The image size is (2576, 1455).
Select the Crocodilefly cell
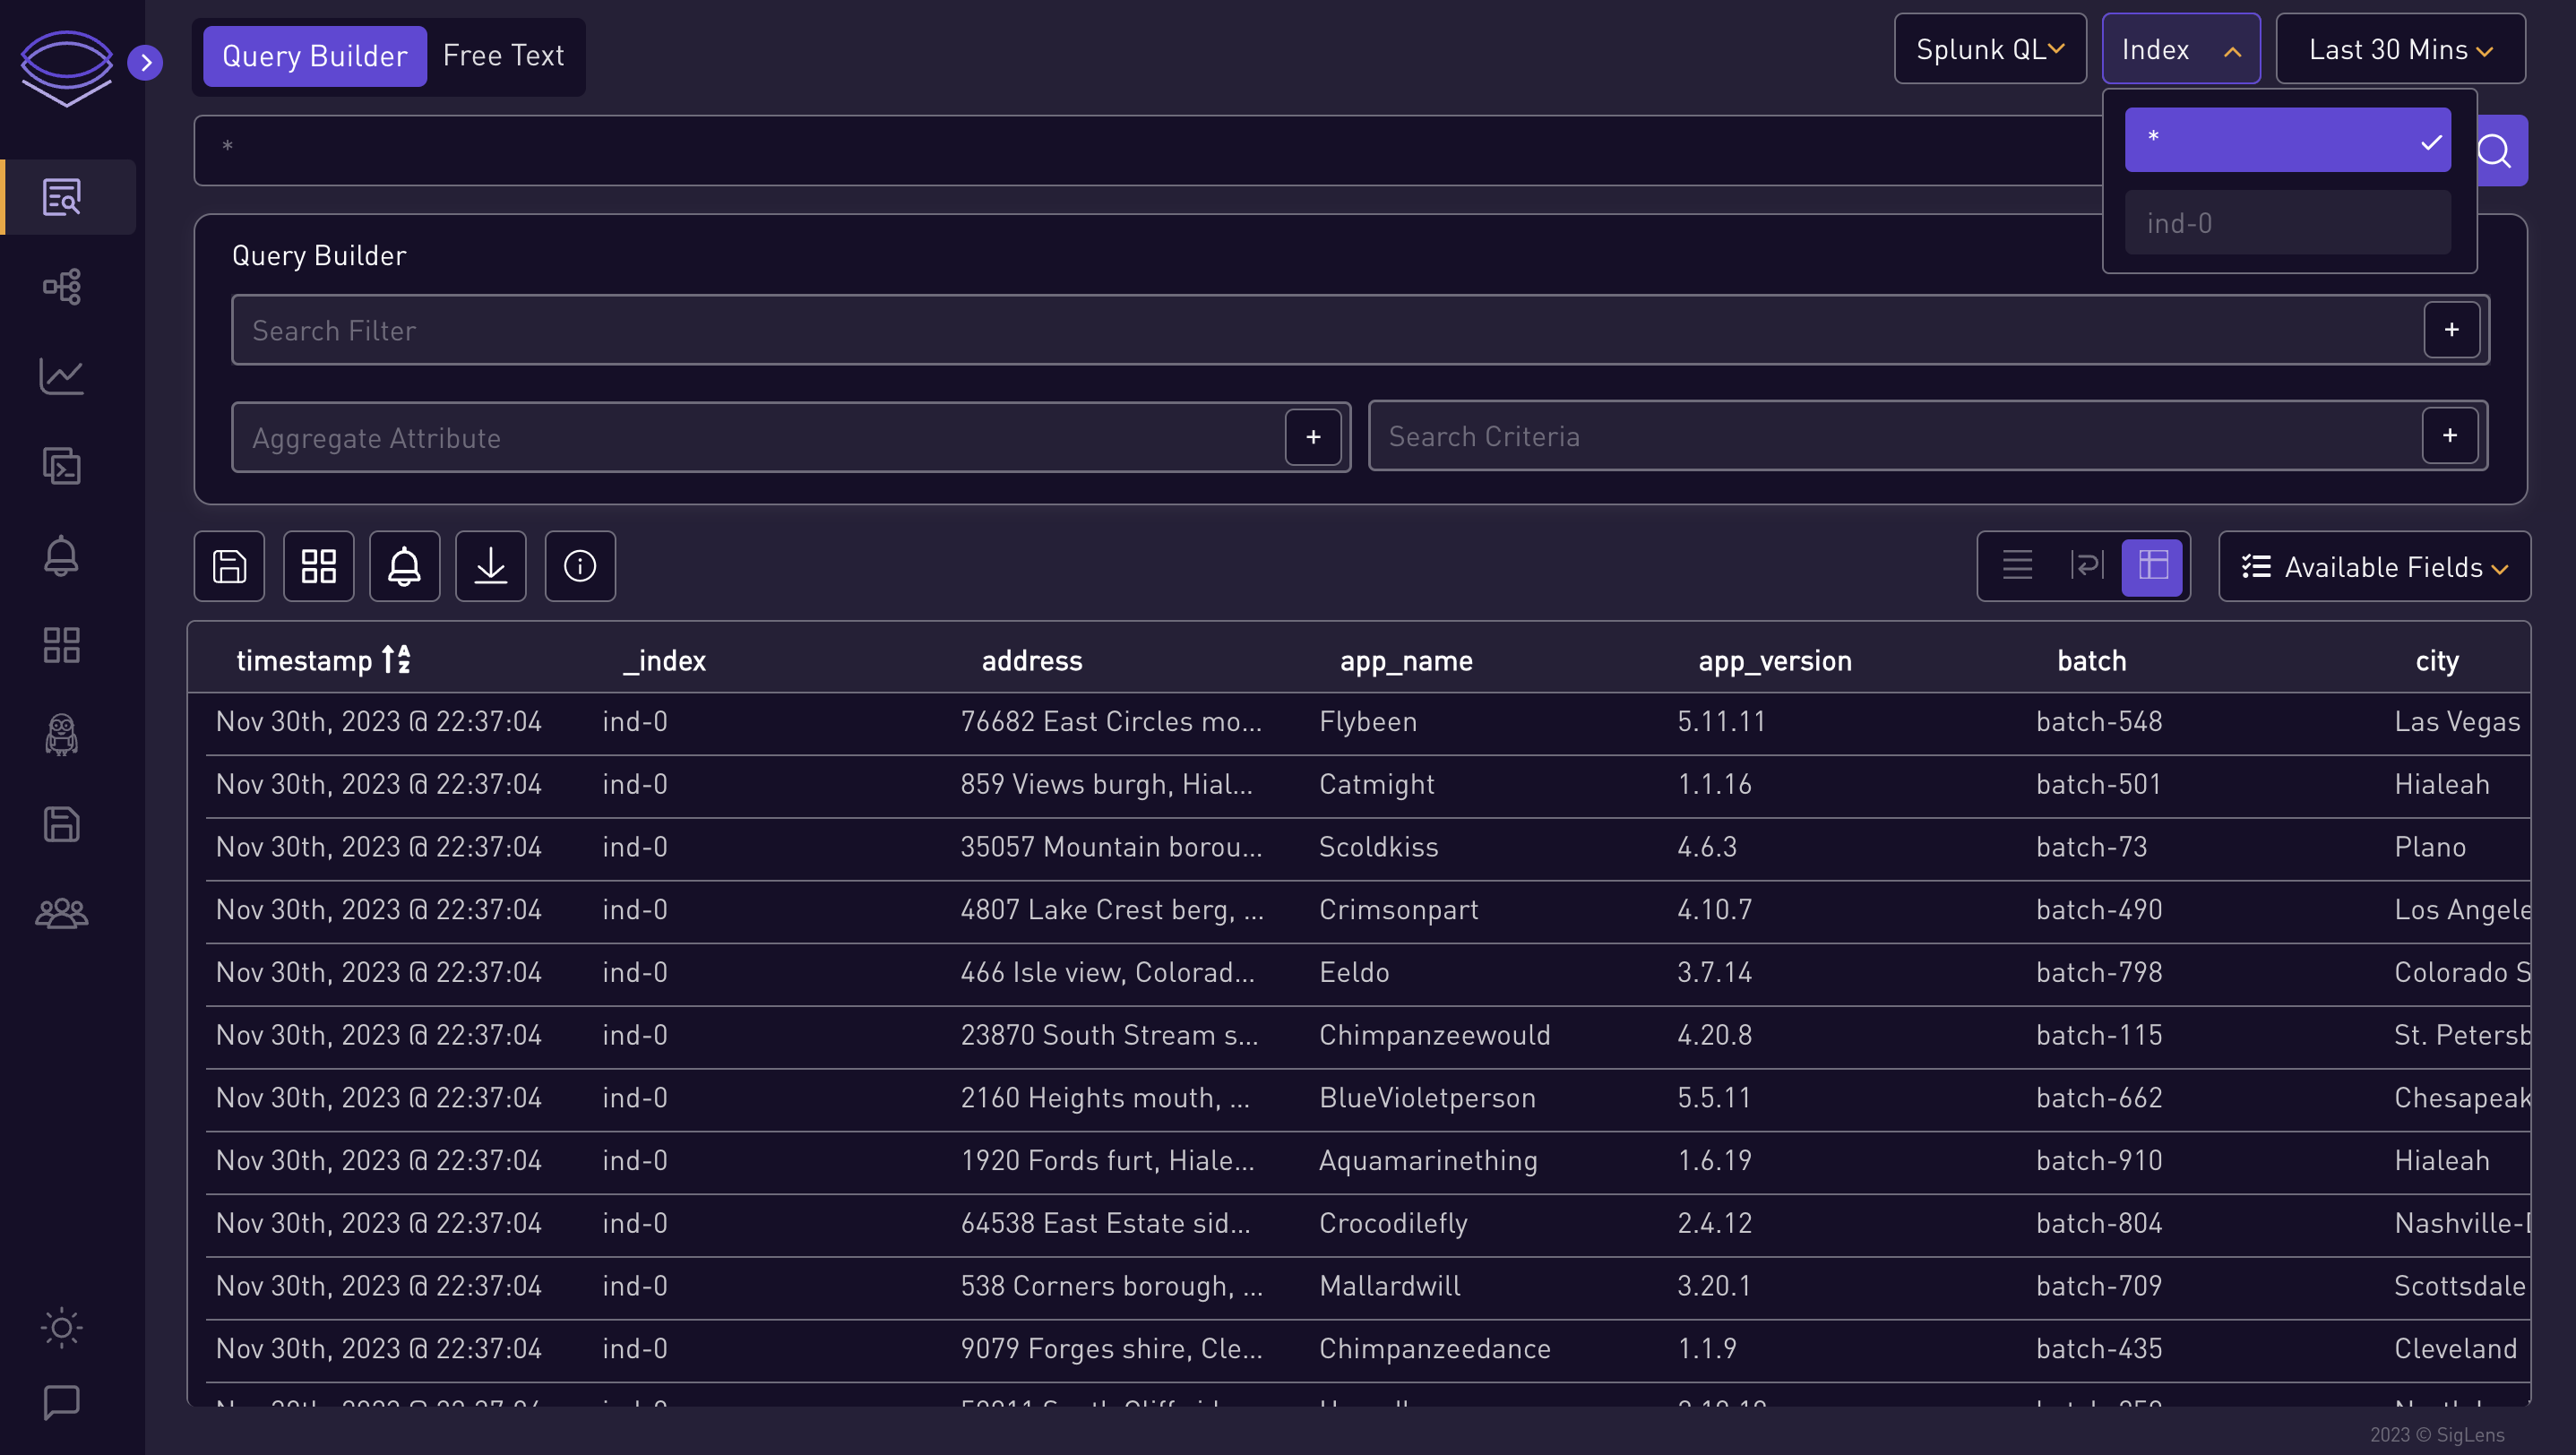tap(1393, 1223)
